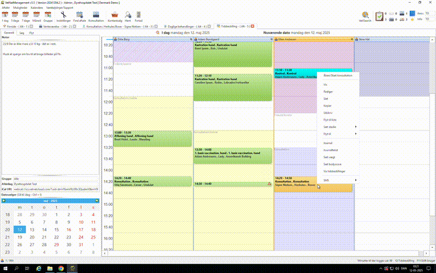Select the Søg side tab

22,33
